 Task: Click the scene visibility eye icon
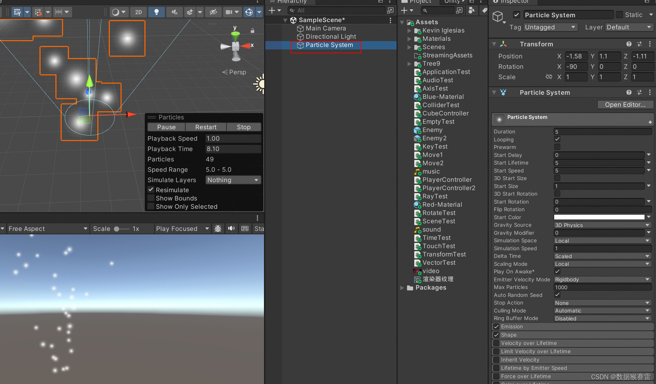pyautogui.click(x=213, y=12)
